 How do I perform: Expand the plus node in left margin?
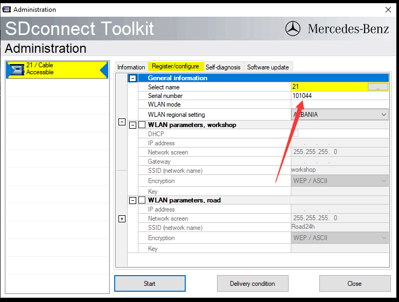tap(122, 219)
